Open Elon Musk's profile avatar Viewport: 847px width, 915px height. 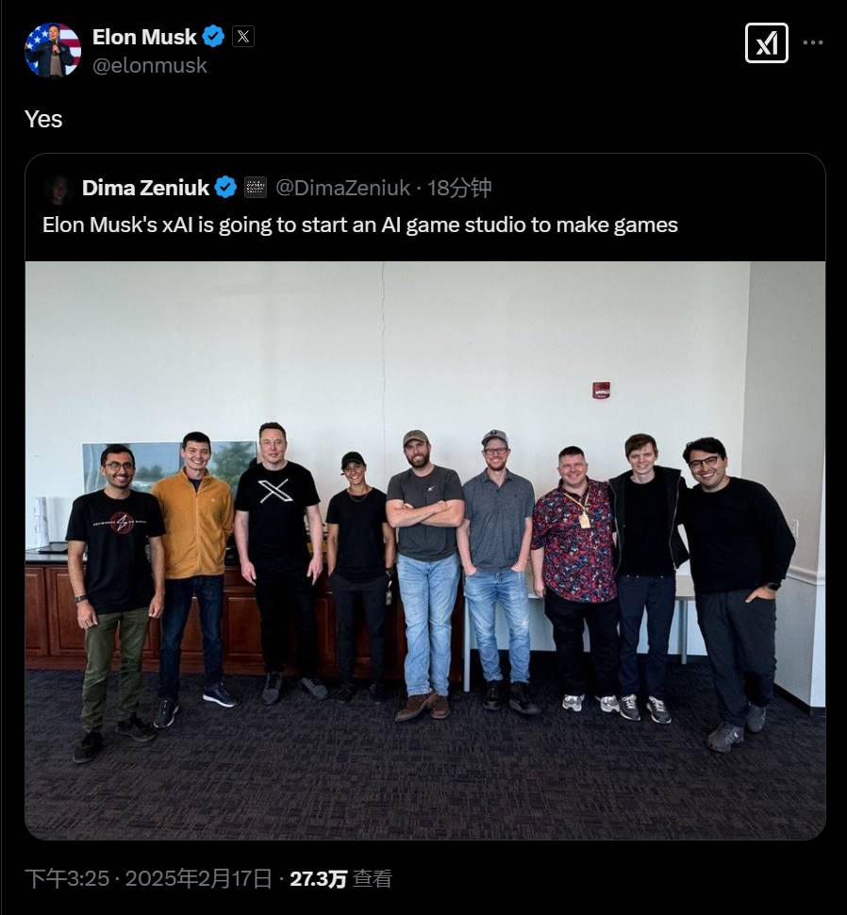pos(53,50)
